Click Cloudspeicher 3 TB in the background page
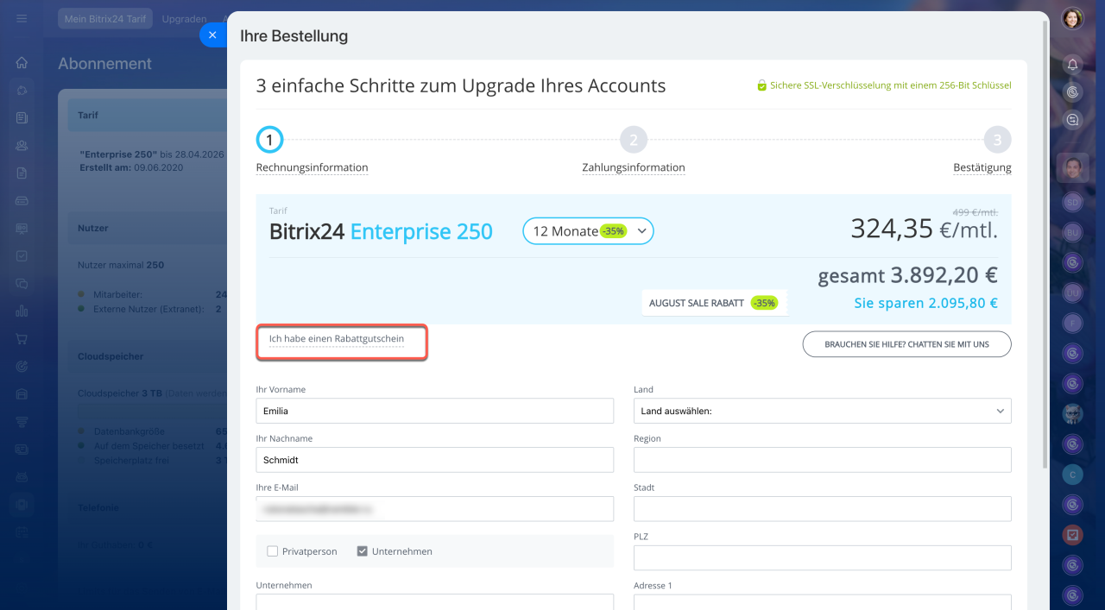The width and height of the screenshot is (1105, 610). point(120,393)
